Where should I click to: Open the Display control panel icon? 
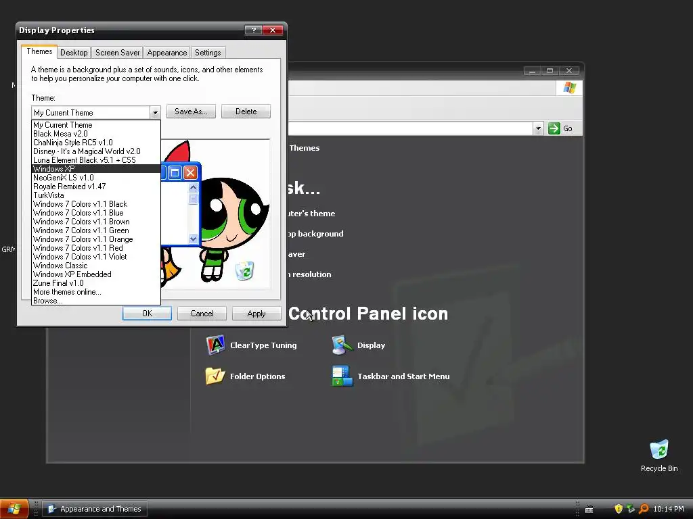tap(342, 345)
